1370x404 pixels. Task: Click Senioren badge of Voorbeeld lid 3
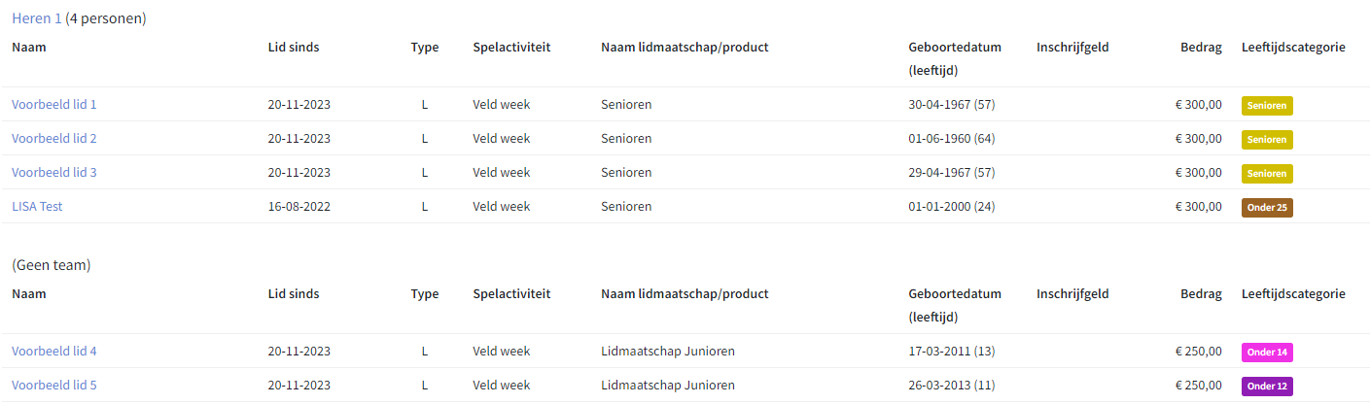pyautogui.click(x=1267, y=174)
